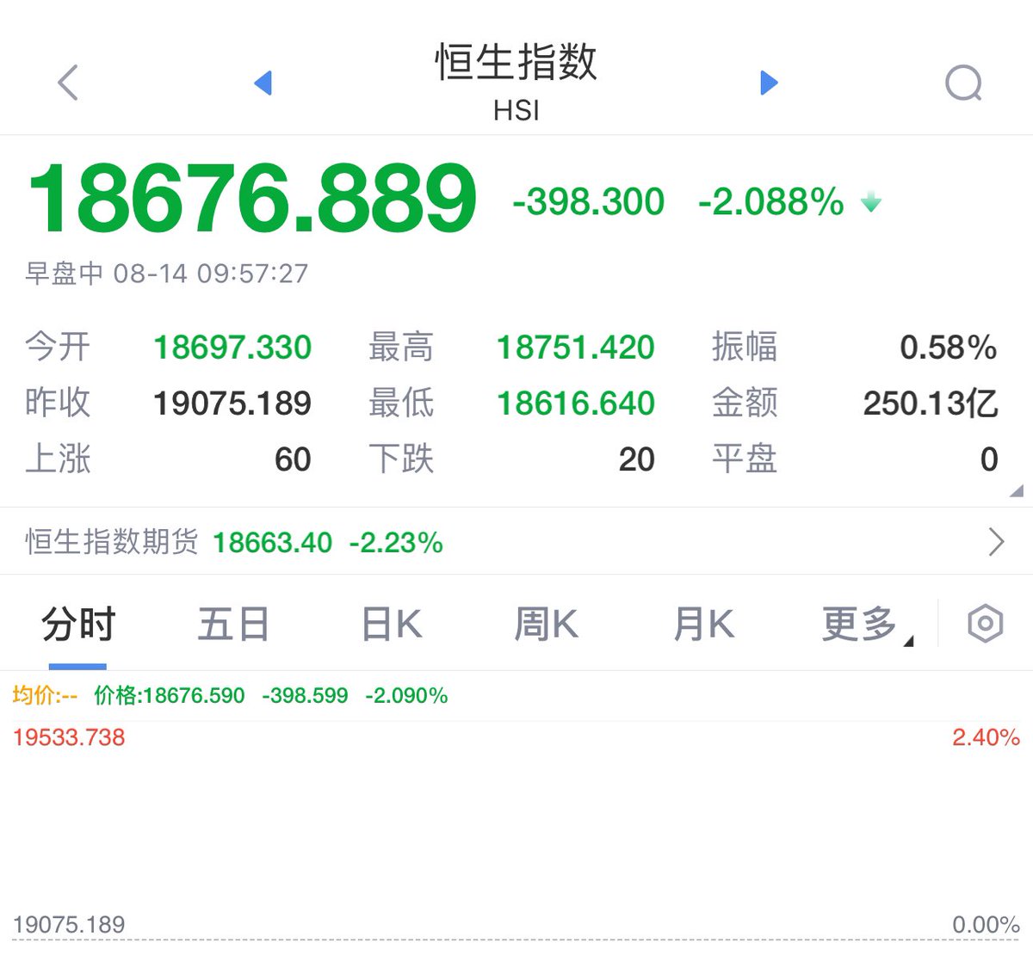Viewport: 1033px width, 979px height.
Task: Tap chart upper axis 2.40%
Action: [986, 737]
